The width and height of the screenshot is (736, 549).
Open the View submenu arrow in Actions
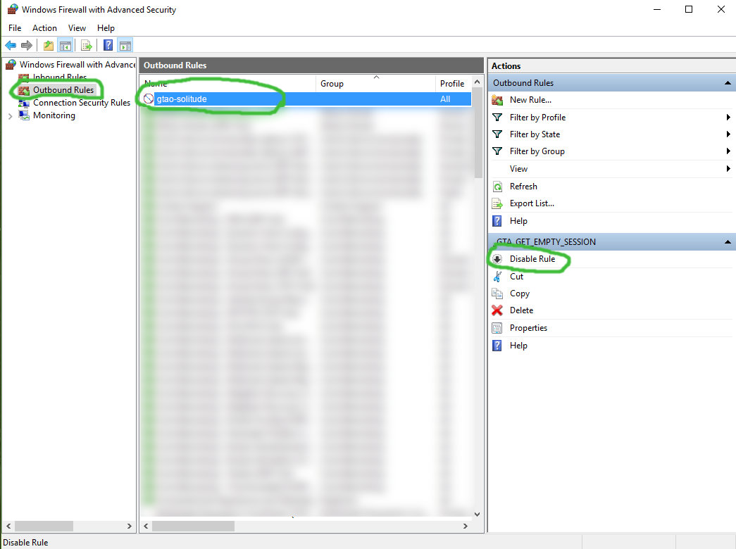728,168
